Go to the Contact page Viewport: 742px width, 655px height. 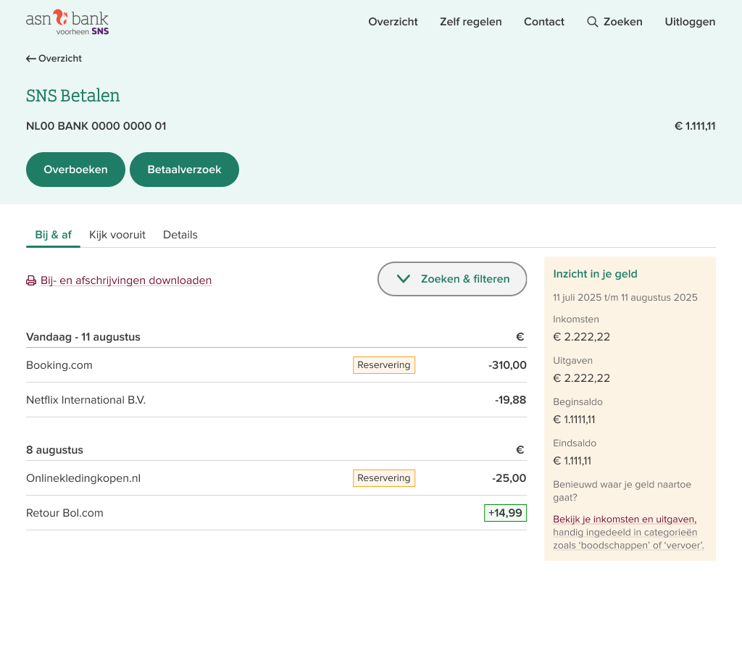point(543,22)
